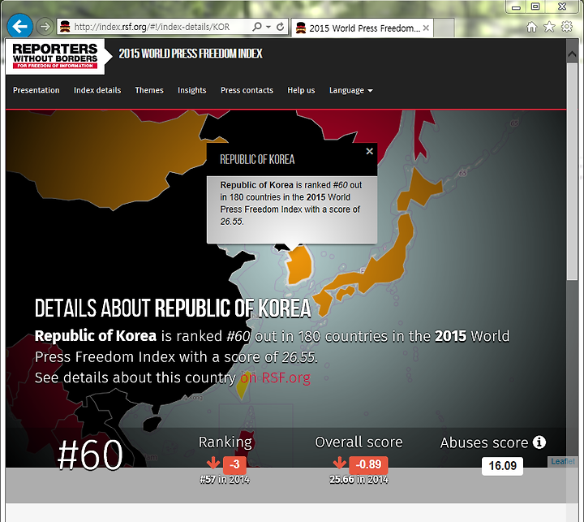This screenshot has height=522, width=584.
Task: Open the address bar dropdown arrow
Action: click(x=268, y=27)
